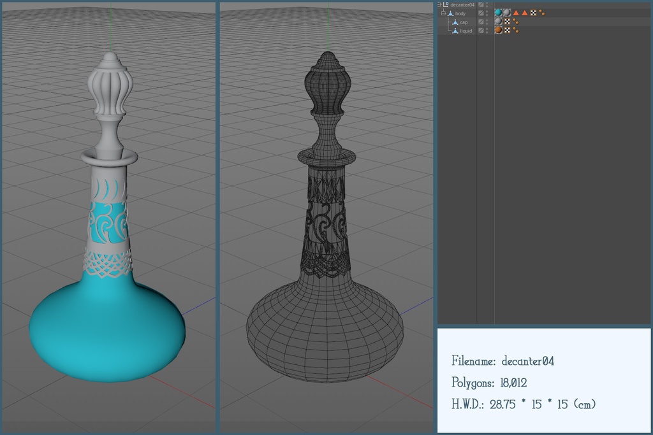
Task: Toggle the layer box for cap
Action: click(x=481, y=22)
